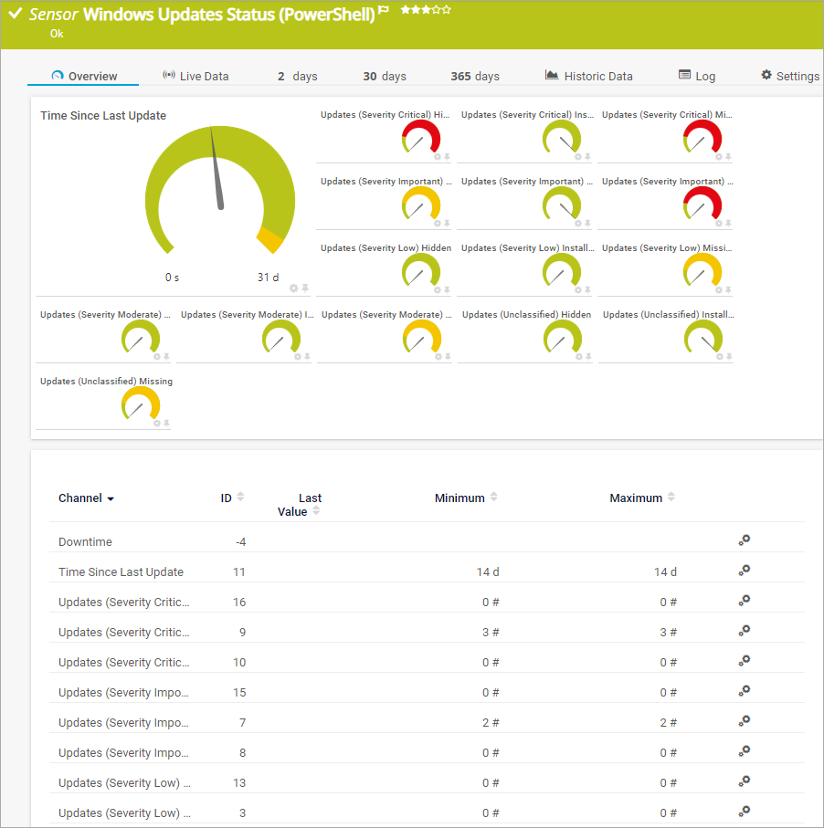824x828 pixels.
Task: Toggle the pin under Time Since Last Update gauge
Action: coord(305,288)
